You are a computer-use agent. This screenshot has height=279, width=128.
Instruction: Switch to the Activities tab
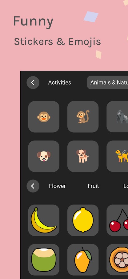[60, 82]
